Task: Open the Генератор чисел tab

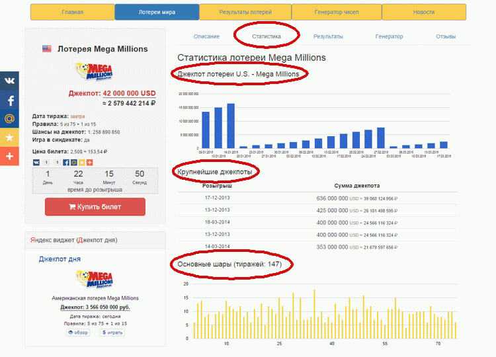Action: [337, 12]
